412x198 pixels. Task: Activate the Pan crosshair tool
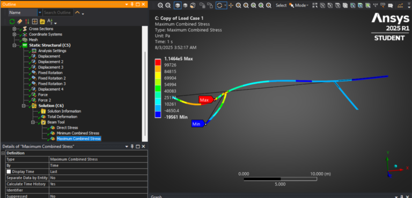(231, 5)
